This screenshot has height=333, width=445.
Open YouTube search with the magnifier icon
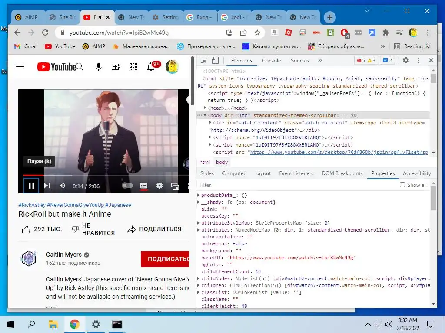click(x=80, y=67)
